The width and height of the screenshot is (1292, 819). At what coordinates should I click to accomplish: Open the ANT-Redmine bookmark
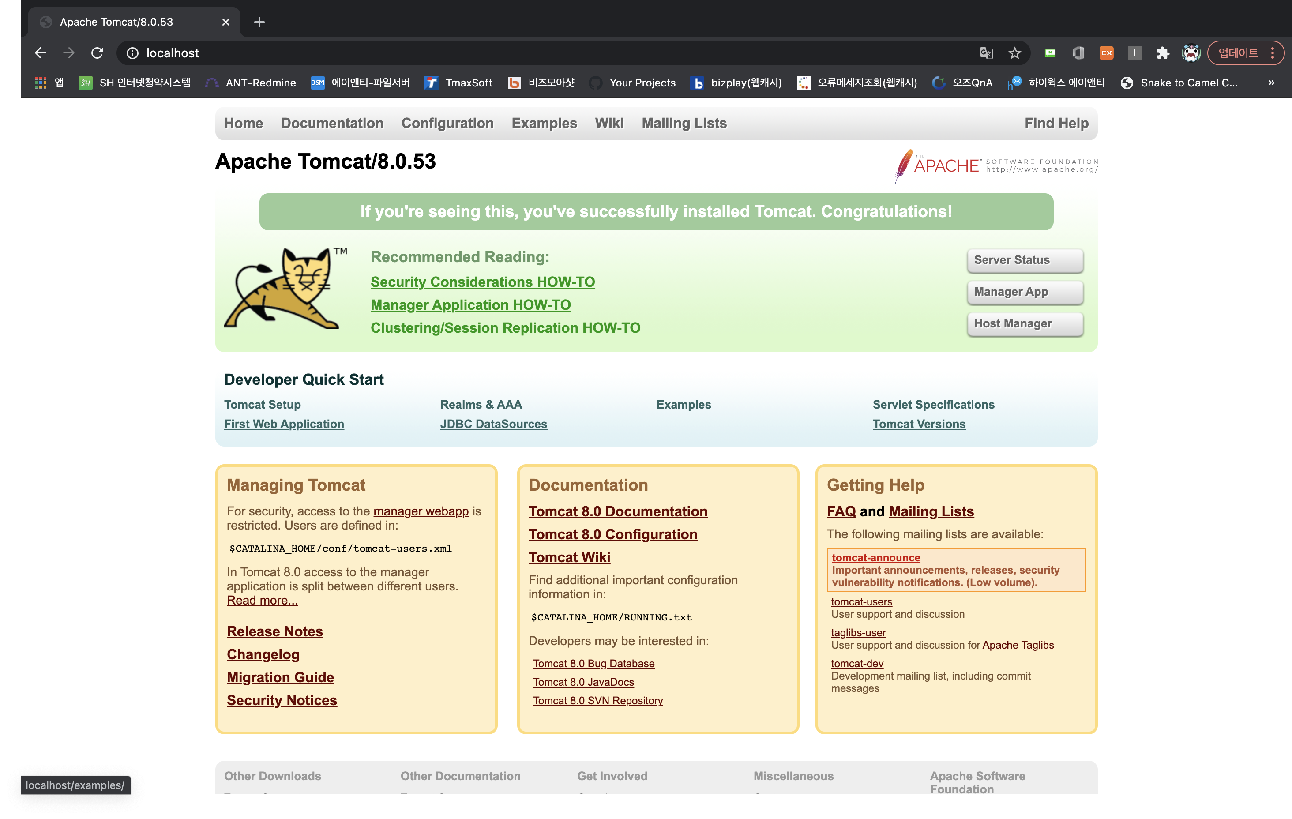[251, 83]
